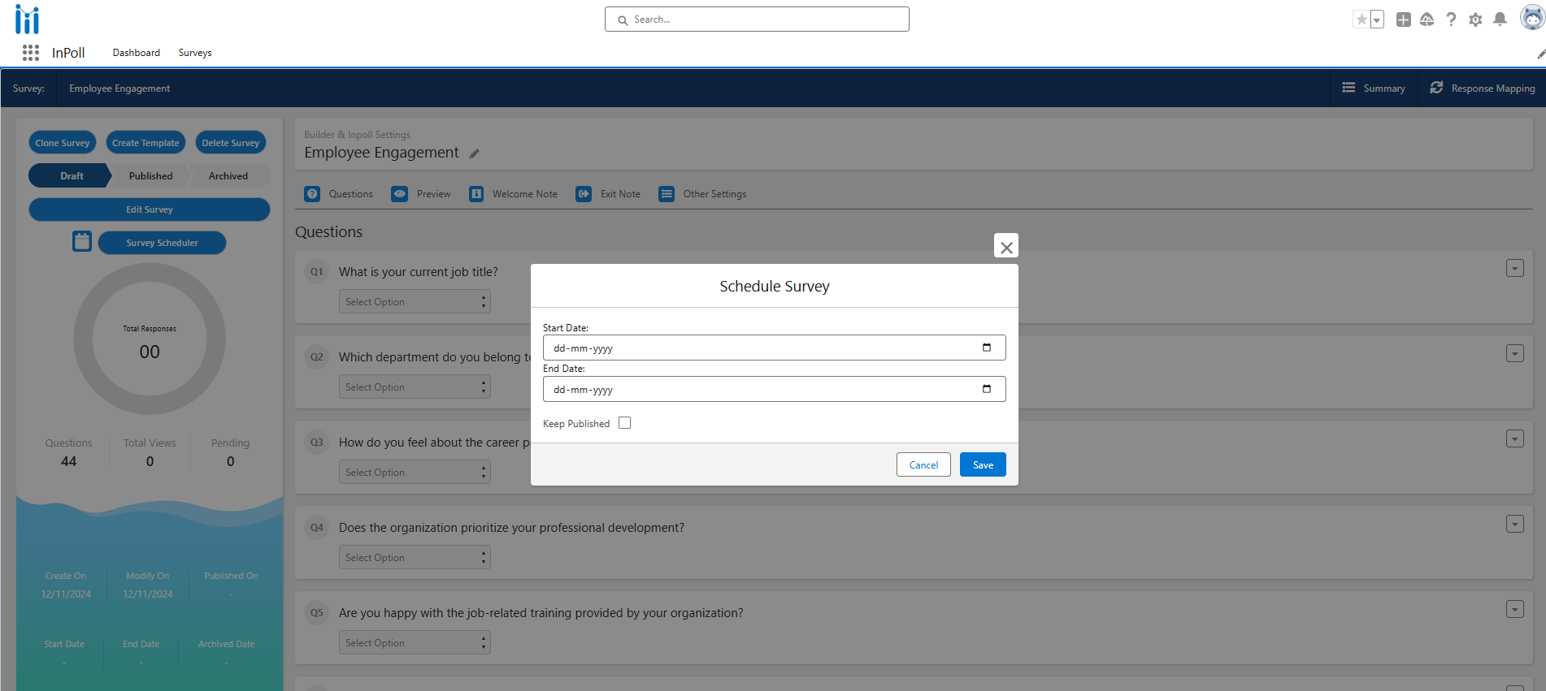View notifications bell icon

tap(1500, 19)
